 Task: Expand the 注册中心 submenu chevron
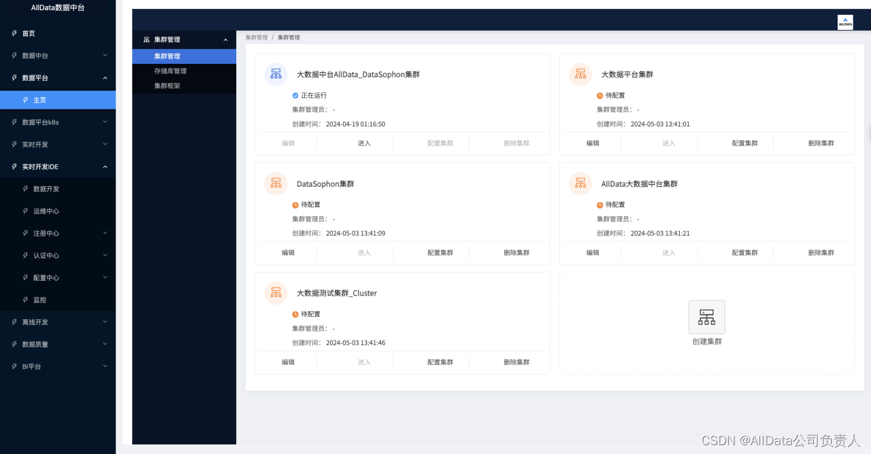[105, 233]
